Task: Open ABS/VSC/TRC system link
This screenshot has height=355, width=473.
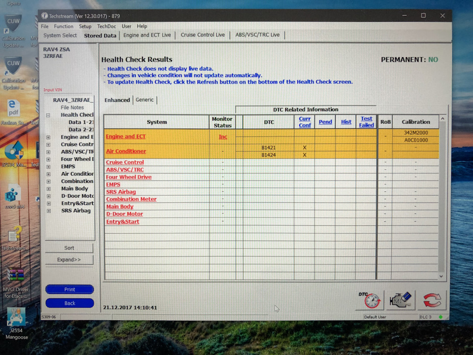Action: tap(125, 170)
